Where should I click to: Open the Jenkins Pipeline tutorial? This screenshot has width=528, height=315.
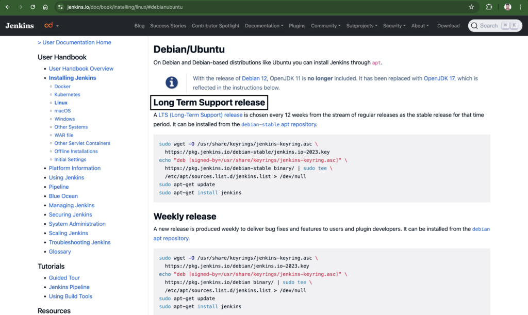[69, 287]
